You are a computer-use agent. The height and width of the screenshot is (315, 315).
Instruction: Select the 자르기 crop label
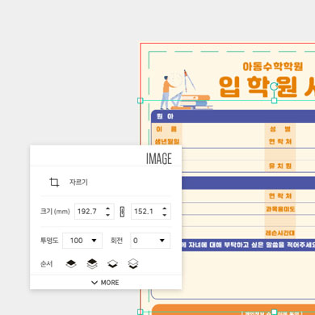pyautogui.click(x=78, y=183)
